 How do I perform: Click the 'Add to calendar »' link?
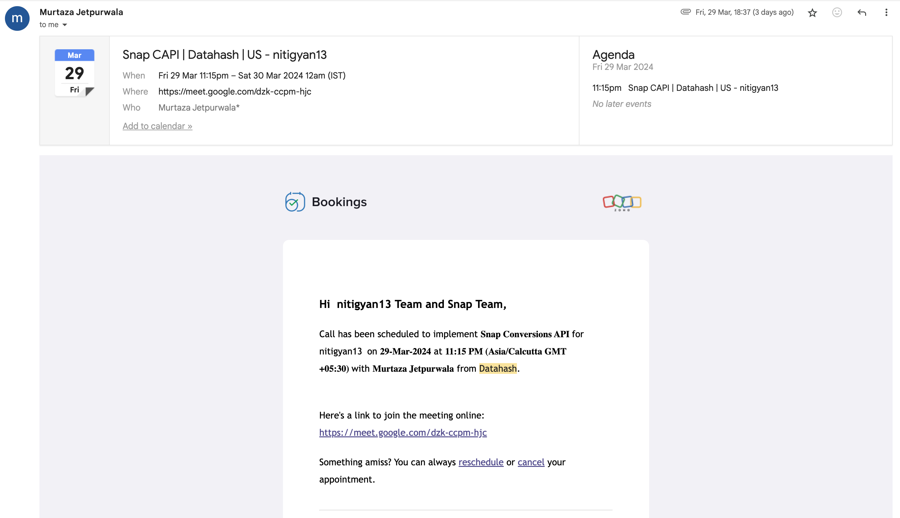point(157,126)
